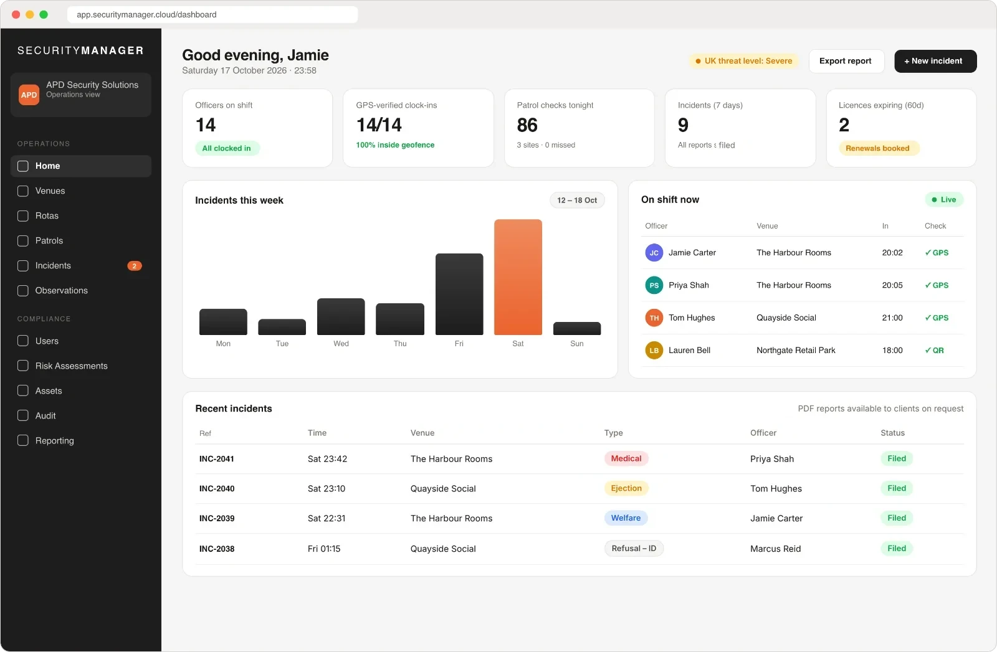
Task: Click the Medical type tag
Action: click(x=626, y=458)
